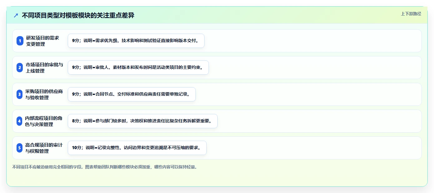Select number badge 1 for 研发项目

coord(20,41)
